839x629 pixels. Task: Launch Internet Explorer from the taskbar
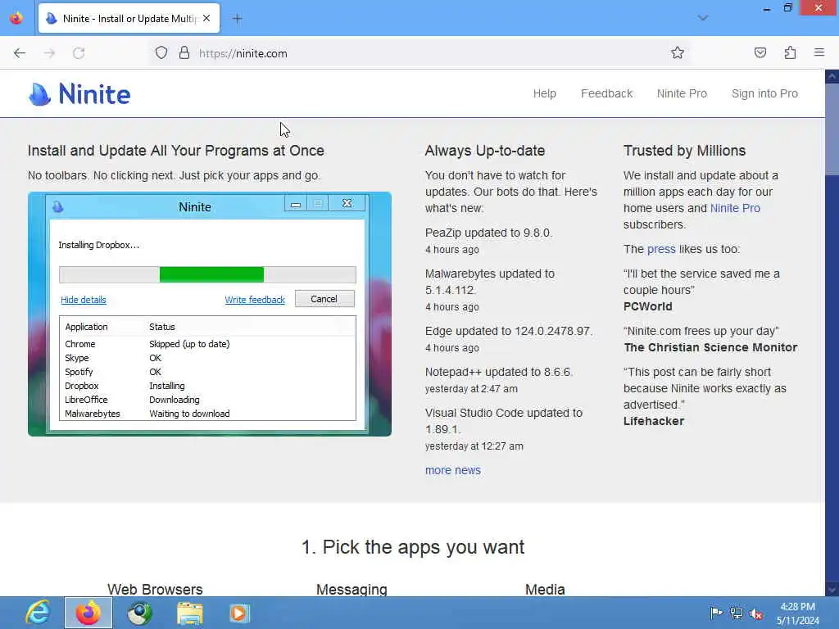coord(39,613)
